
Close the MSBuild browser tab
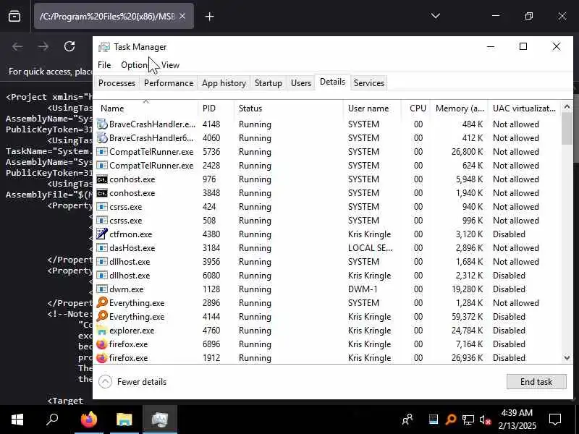182,16
